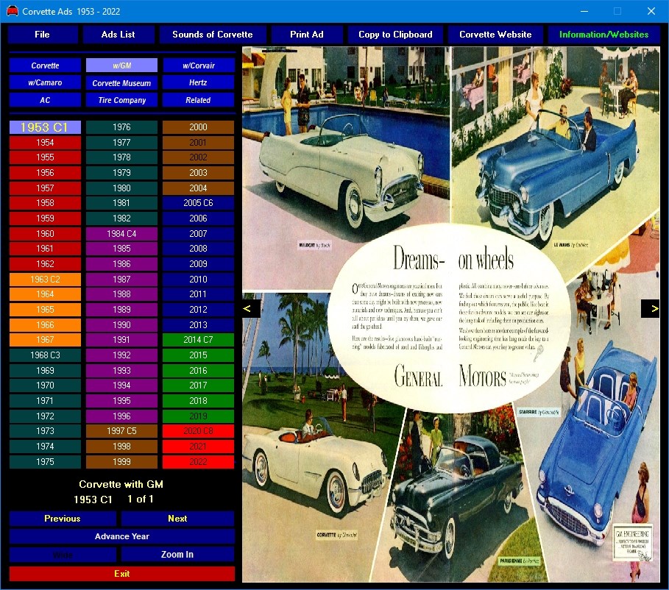Choose year 1986
The height and width of the screenshot is (590, 669).
pos(121,263)
